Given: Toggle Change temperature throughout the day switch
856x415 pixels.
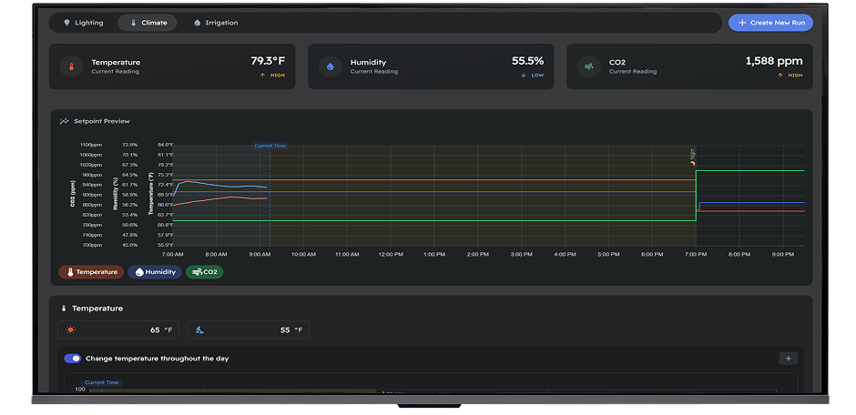Looking at the screenshot, I should coord(73,359).
